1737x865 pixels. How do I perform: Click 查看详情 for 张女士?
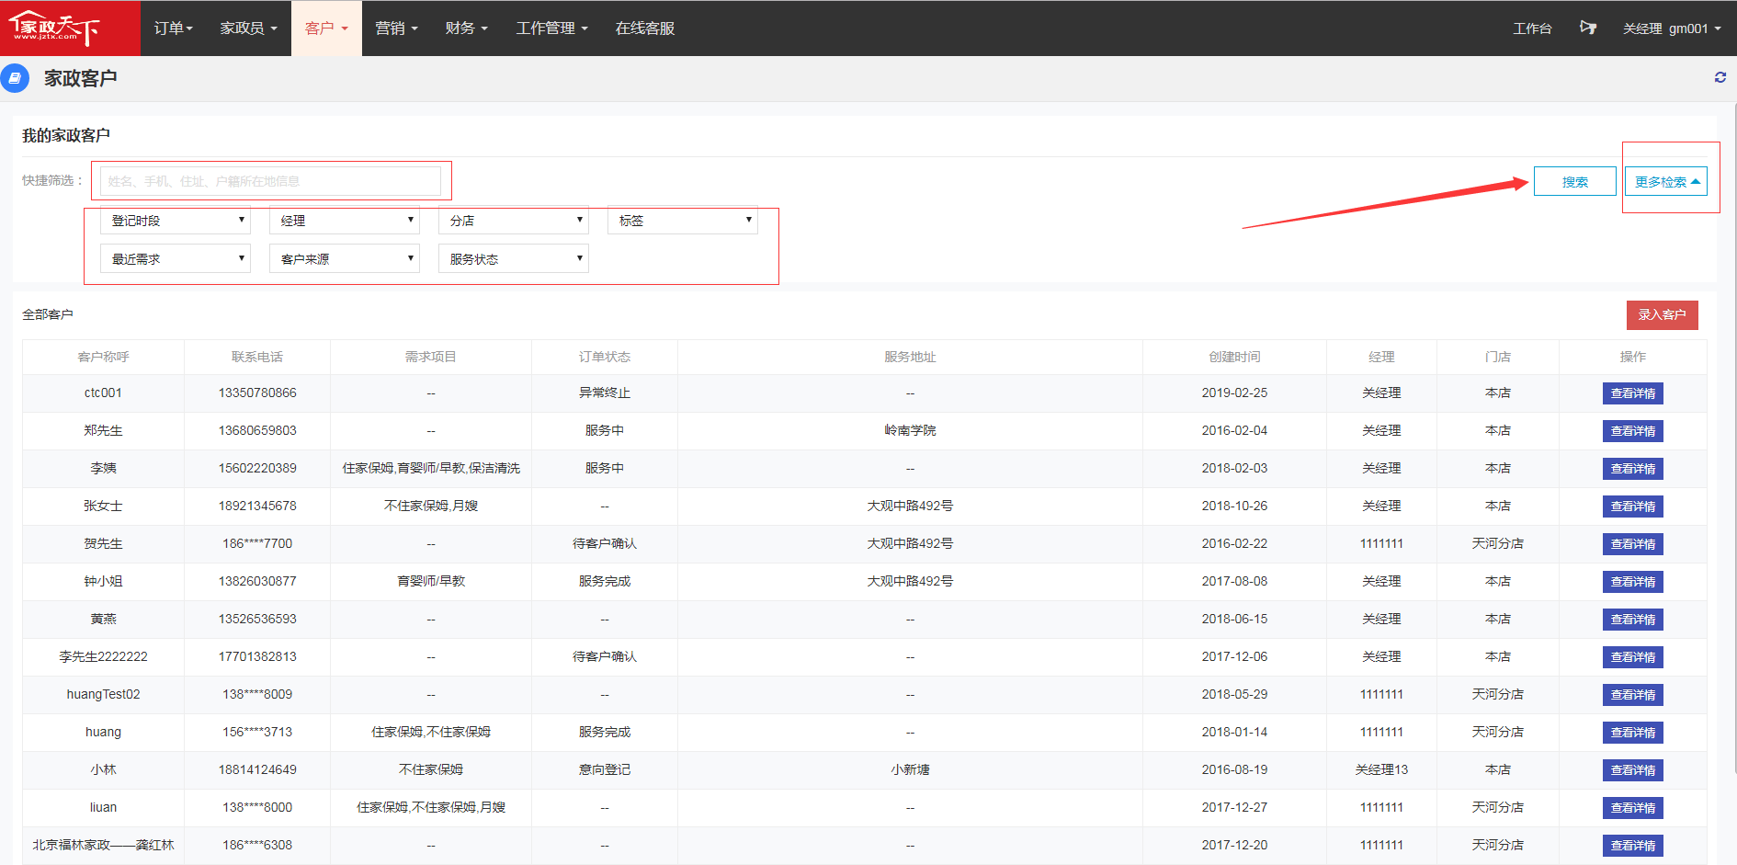[1632, 506]
